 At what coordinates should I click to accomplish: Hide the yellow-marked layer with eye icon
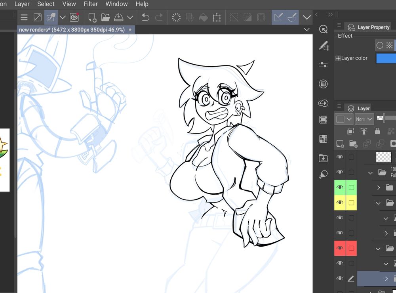point(340,203)
